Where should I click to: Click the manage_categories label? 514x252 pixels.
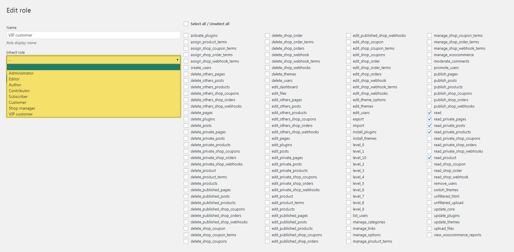tap(369, 222)
